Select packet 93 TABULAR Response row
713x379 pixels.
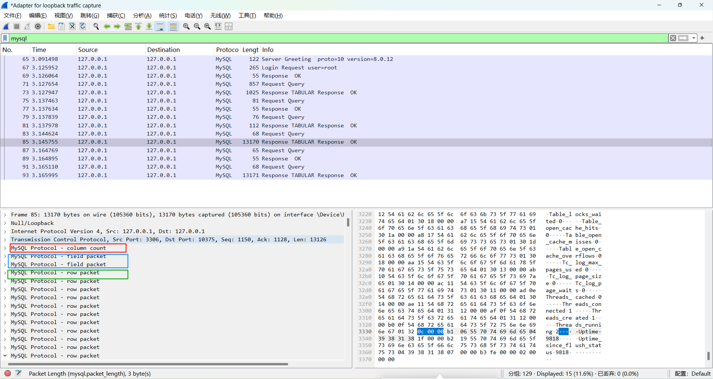tap(356, 175)
